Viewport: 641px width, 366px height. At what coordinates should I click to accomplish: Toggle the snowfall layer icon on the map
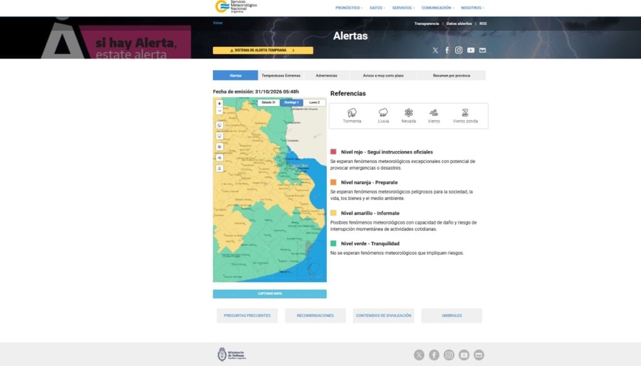pyautogui.click(x=220, y=147)
